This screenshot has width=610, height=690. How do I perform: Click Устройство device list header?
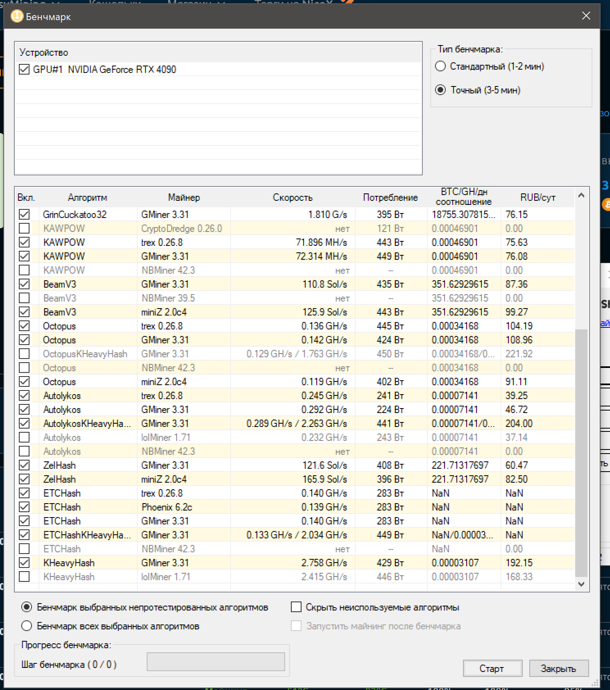click(x=218, y=52)
